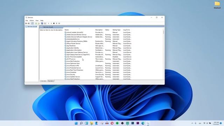Select the Application Identity service
This screenshot has height=126, width=224.
tap(98, 48)
